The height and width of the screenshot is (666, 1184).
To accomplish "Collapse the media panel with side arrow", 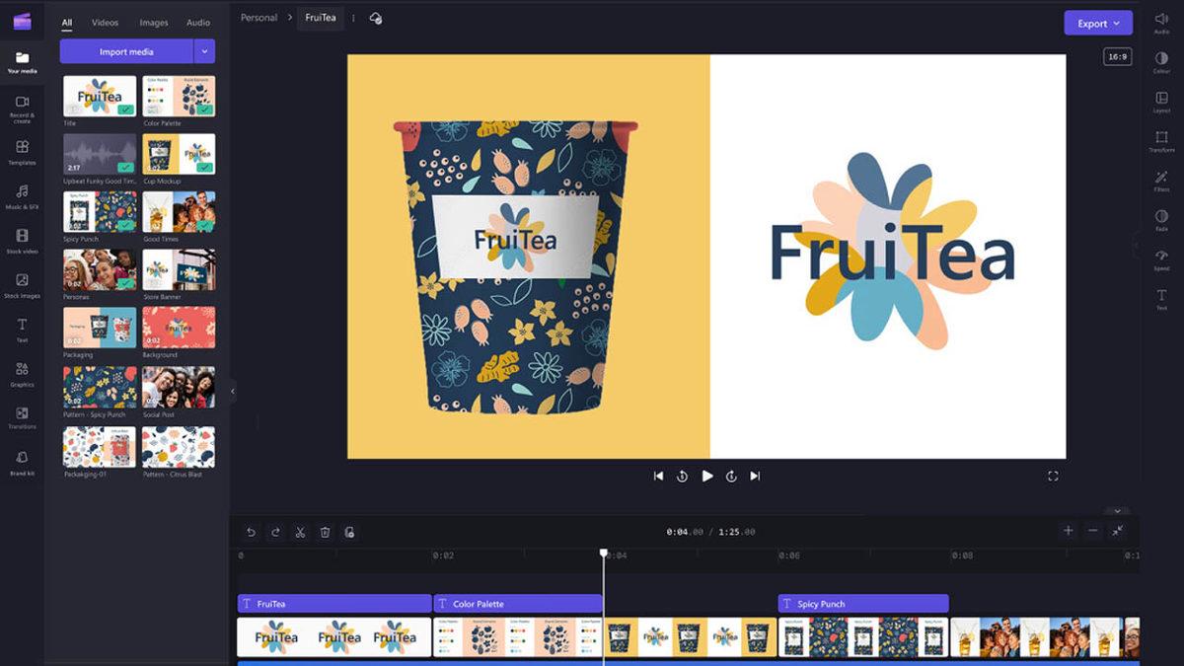I will tap(233, 392).
